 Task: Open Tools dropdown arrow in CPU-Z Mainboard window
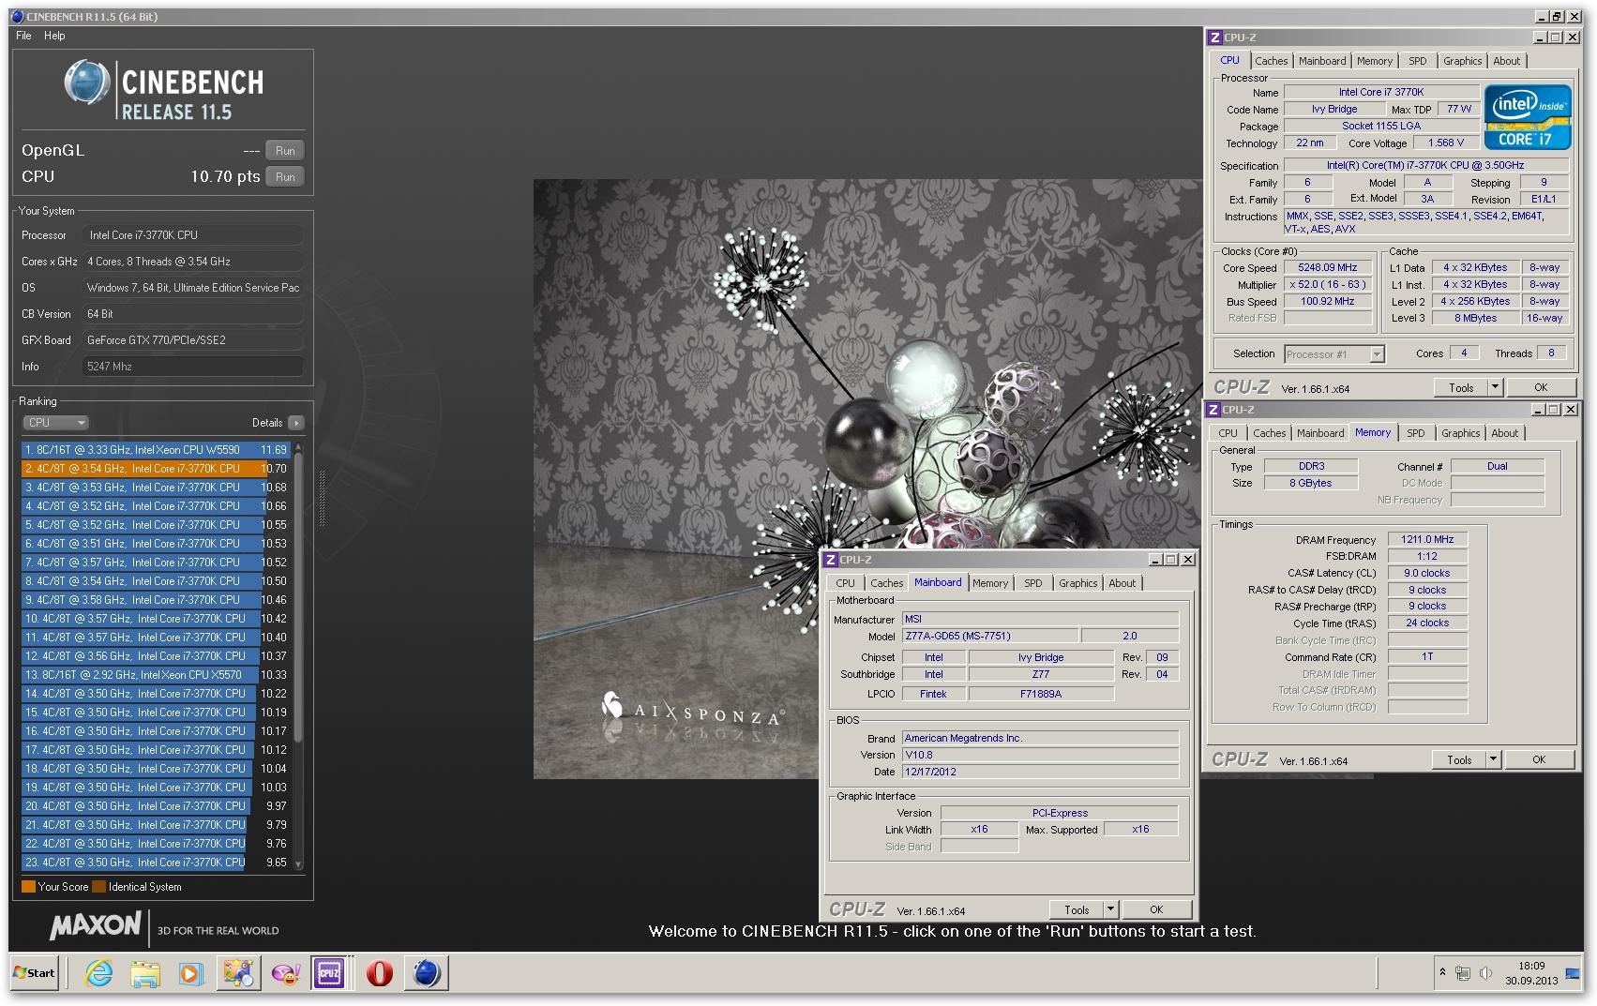pyautogui.click(x=1111, y=909)
